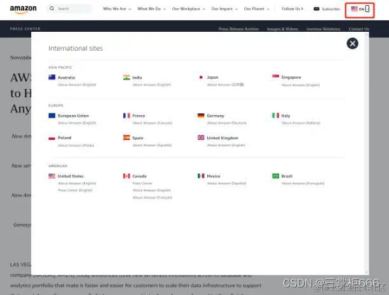Viewport: 389px width, 295px height.
Task: Open Australia About Amazon (English) link
Action: pyautogui.click(x=77, y=85)
